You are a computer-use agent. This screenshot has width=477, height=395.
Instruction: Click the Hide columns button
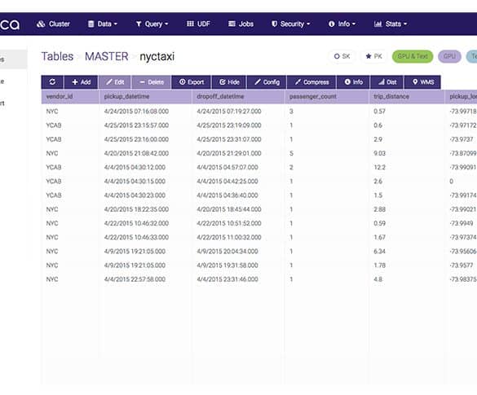(229, 82)
